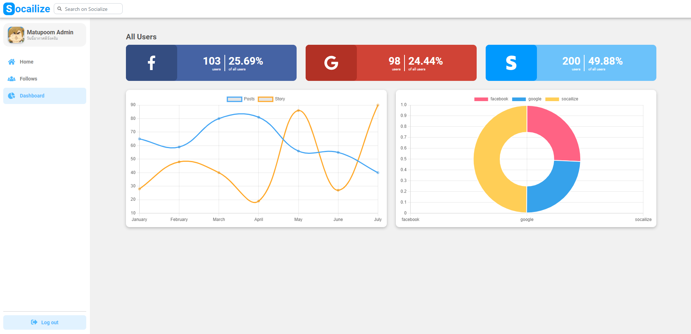Click the Story data point at July
The height and width of the screenshot is (334, 691).
coord(378,105)
